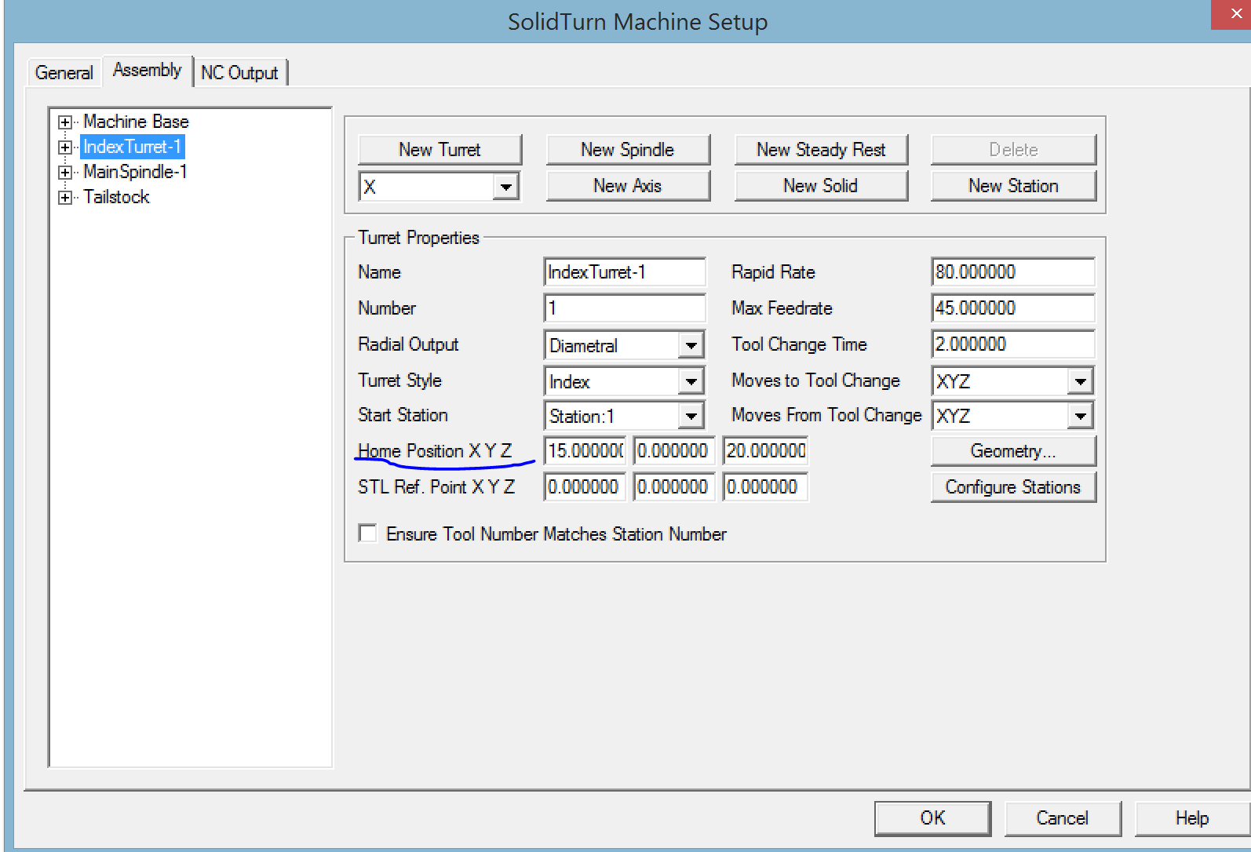Select Machine Base in the tree
This screenshot has height=852, width=1251.
[136, 122]
